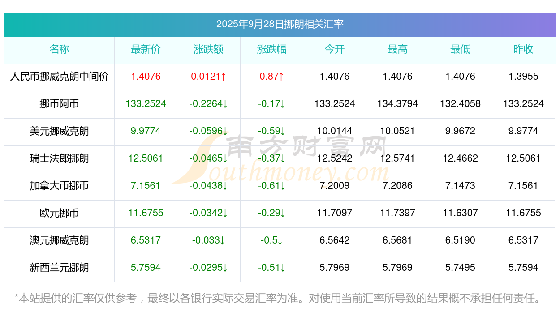Click the highest value 12.5741
This screenshot has width=560, height=312.
click(397, 158)
